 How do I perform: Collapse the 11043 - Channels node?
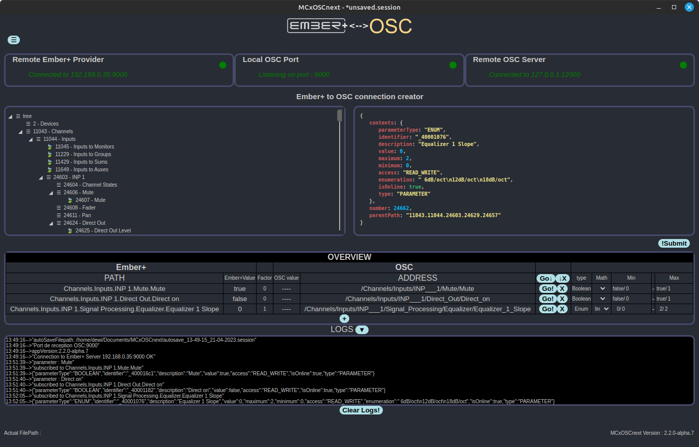pyautogui.click(x=20, y=132)
